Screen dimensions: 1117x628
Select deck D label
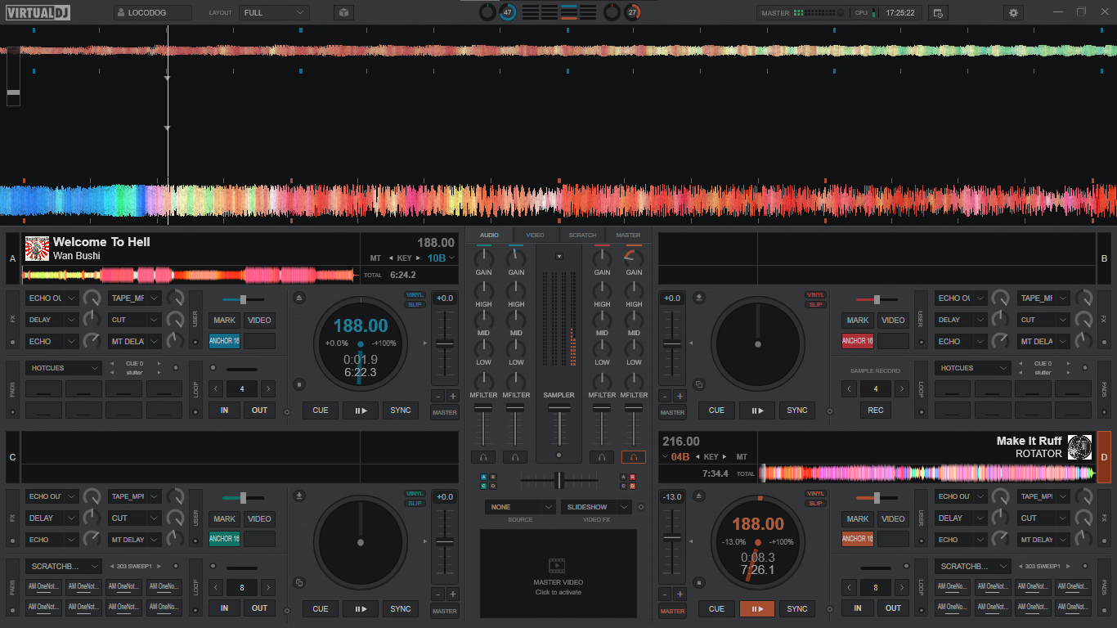point(1104,457)
